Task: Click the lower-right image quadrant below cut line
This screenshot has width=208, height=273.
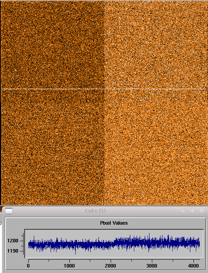Action: coord(156,147)
